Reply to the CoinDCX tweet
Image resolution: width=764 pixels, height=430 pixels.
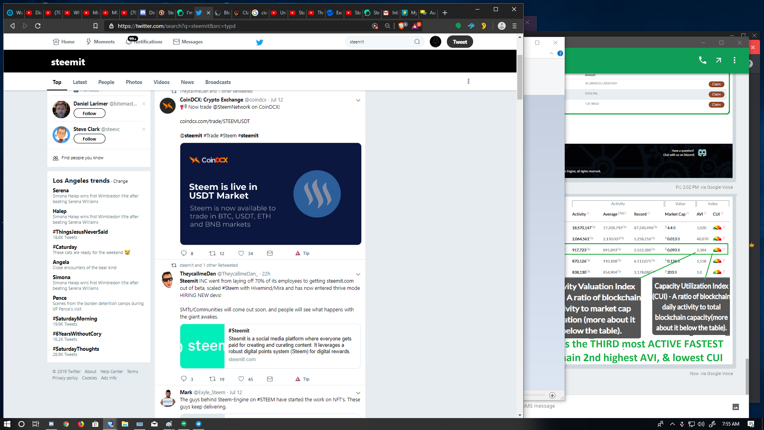pyautogui.click(x=184, y=253)
